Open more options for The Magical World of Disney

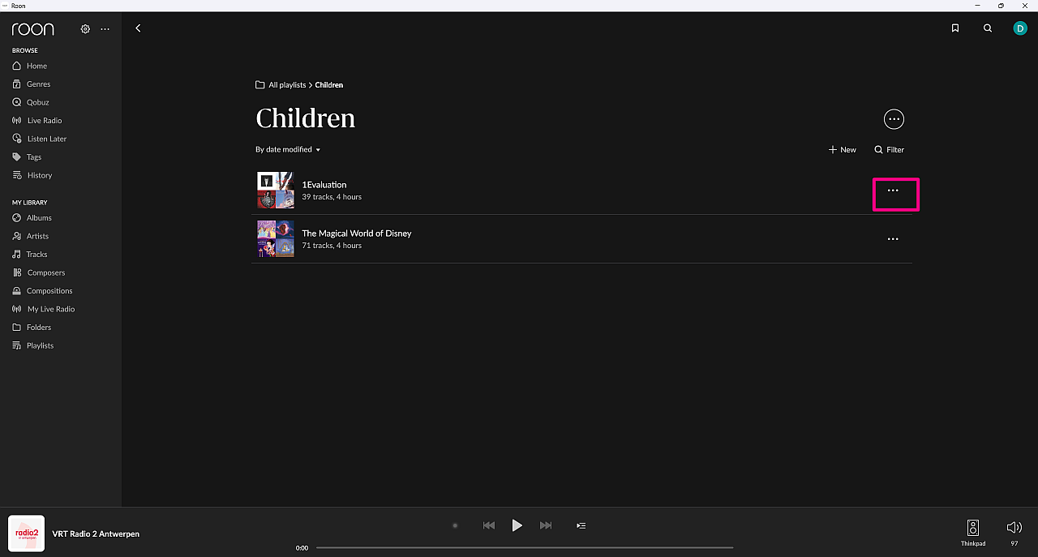(x=893, y=239)
